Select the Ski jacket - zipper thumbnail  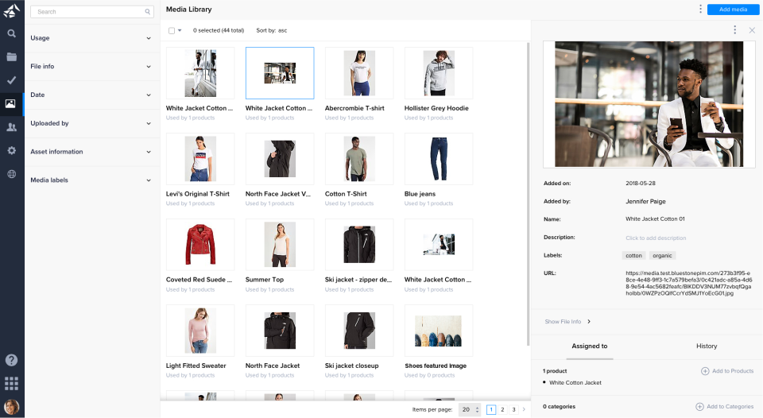[359, 245]
